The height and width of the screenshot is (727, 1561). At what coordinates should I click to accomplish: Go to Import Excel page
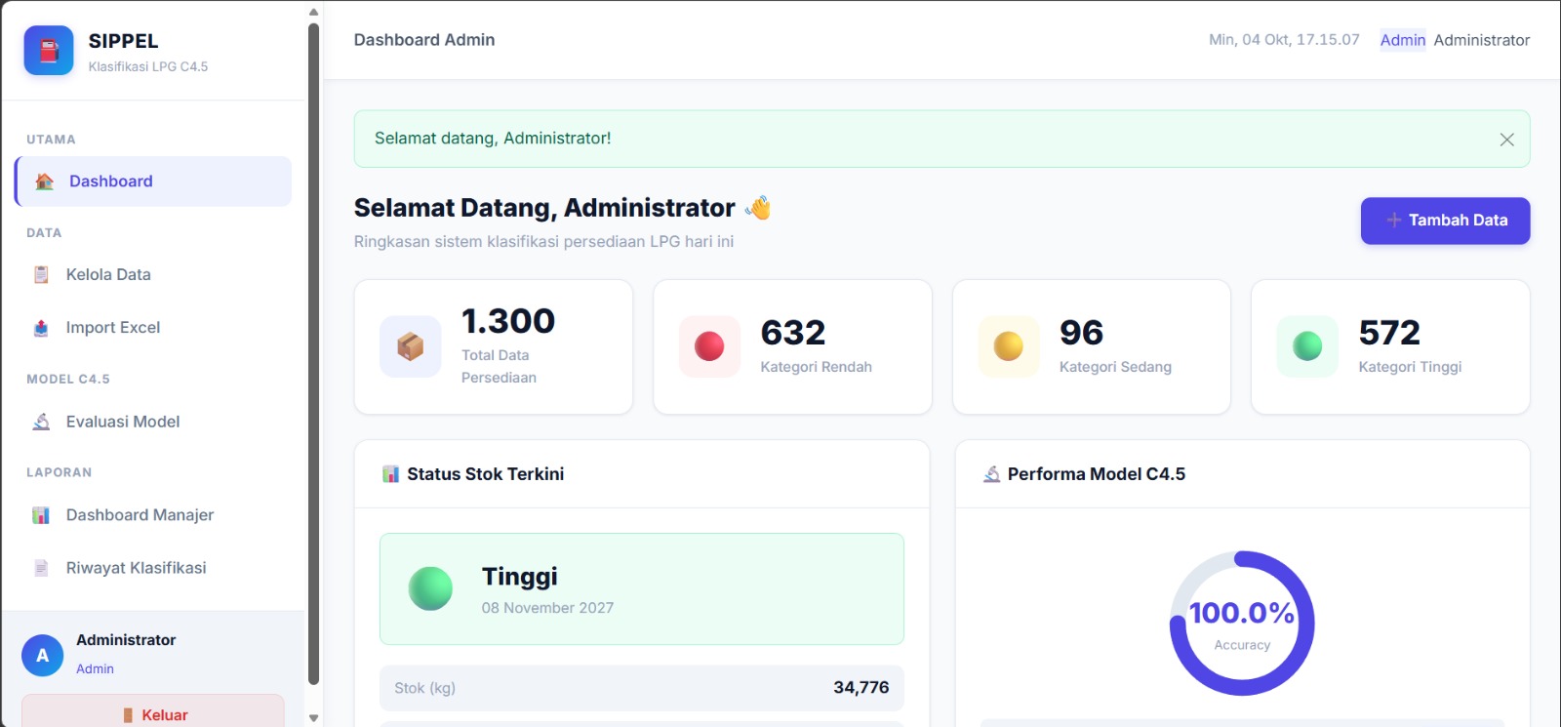[x=153, y=328]
